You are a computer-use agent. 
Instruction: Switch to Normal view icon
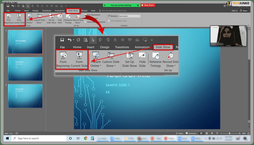click(201, 133)
